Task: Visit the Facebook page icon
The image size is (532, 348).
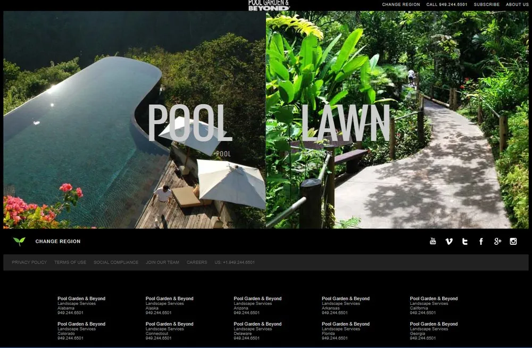Action: 480,241
